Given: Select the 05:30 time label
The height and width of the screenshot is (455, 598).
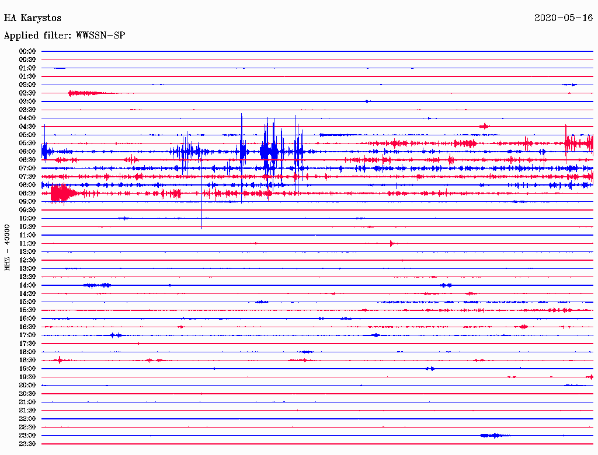Looking at the screenshot, I should [x=27, y=143].
